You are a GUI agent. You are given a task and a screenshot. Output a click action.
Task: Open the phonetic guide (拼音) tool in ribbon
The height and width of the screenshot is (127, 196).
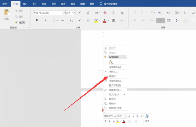click(x=113, y=13)
